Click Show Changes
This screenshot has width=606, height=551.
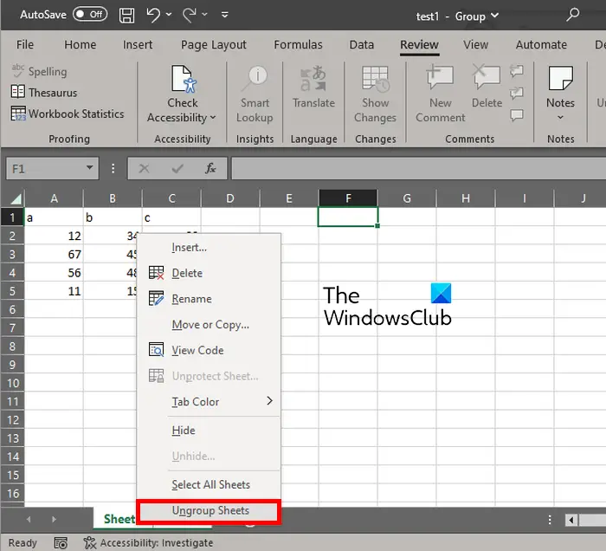375,94
